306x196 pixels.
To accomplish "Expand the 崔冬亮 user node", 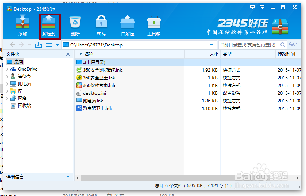I will [x=7, y=76].
